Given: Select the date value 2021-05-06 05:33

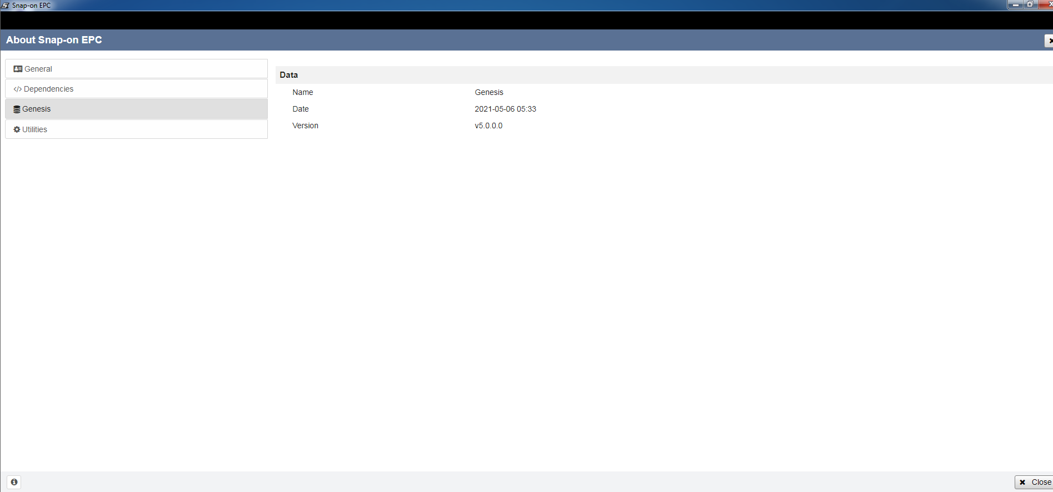Looking at the screenshot, I should pyautogui.click(x=505, y=109).
